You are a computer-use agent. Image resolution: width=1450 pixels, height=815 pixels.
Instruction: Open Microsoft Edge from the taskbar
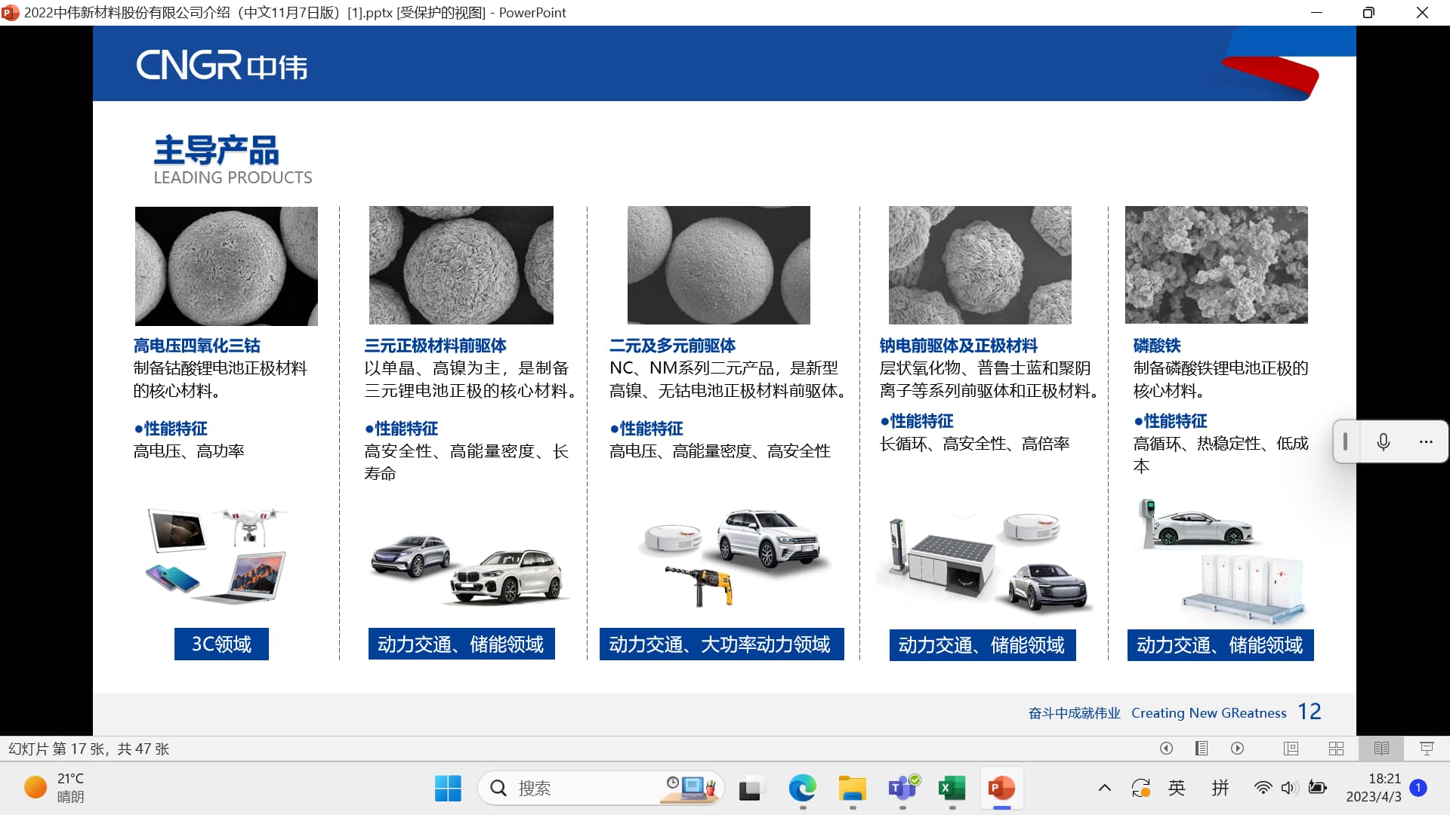click(x=802, y=788)
